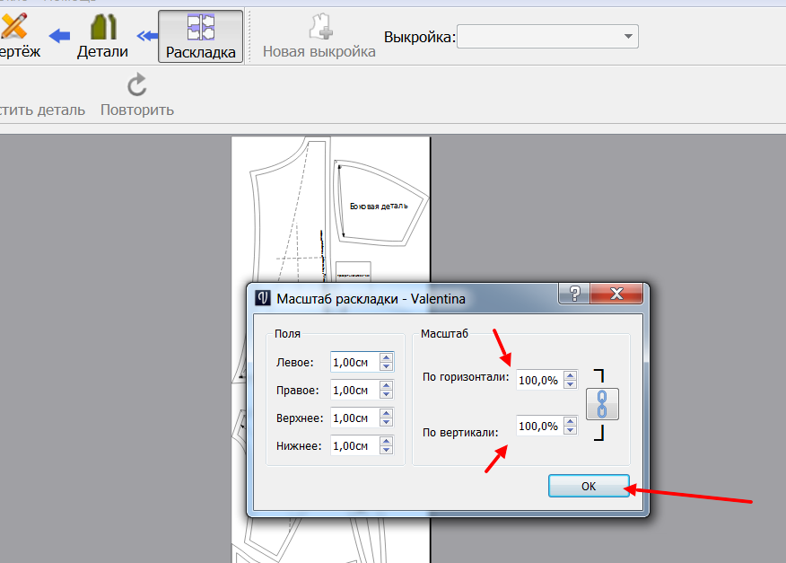786x563 pixels.
Task: Click the Повторить (Redo) icon
Action: click(136, 86)
